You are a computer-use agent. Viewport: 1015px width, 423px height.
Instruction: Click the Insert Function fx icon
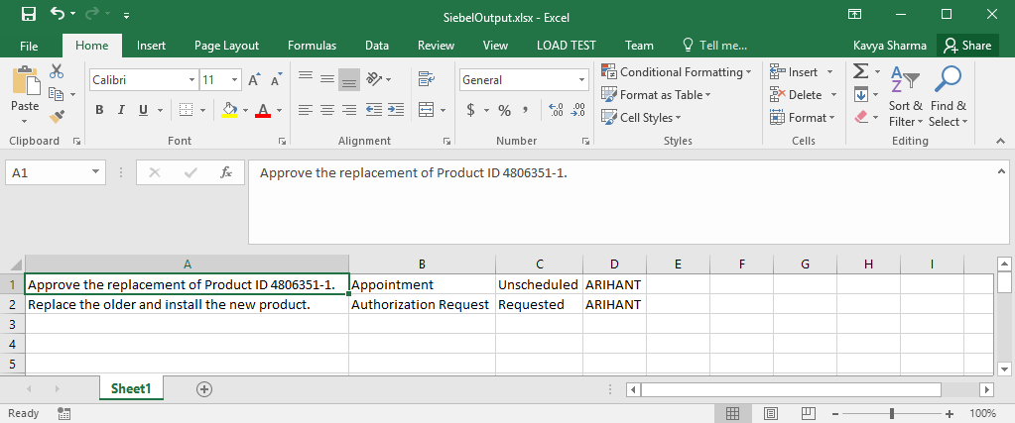click(x=226, y=172)
